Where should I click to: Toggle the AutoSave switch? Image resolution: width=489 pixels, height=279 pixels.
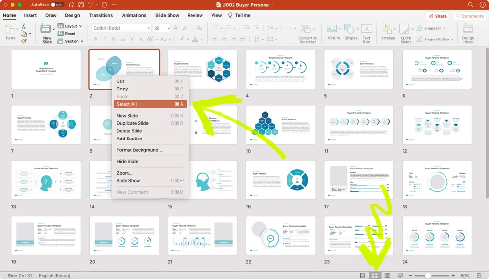57,5
